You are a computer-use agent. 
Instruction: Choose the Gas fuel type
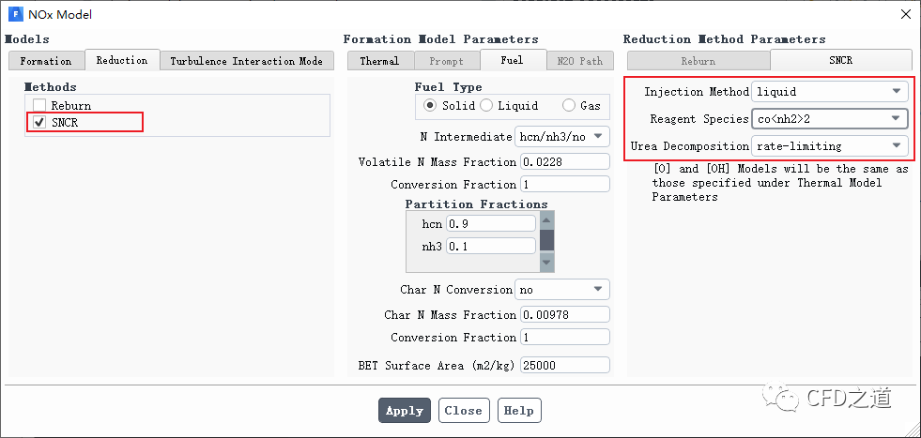569,106
